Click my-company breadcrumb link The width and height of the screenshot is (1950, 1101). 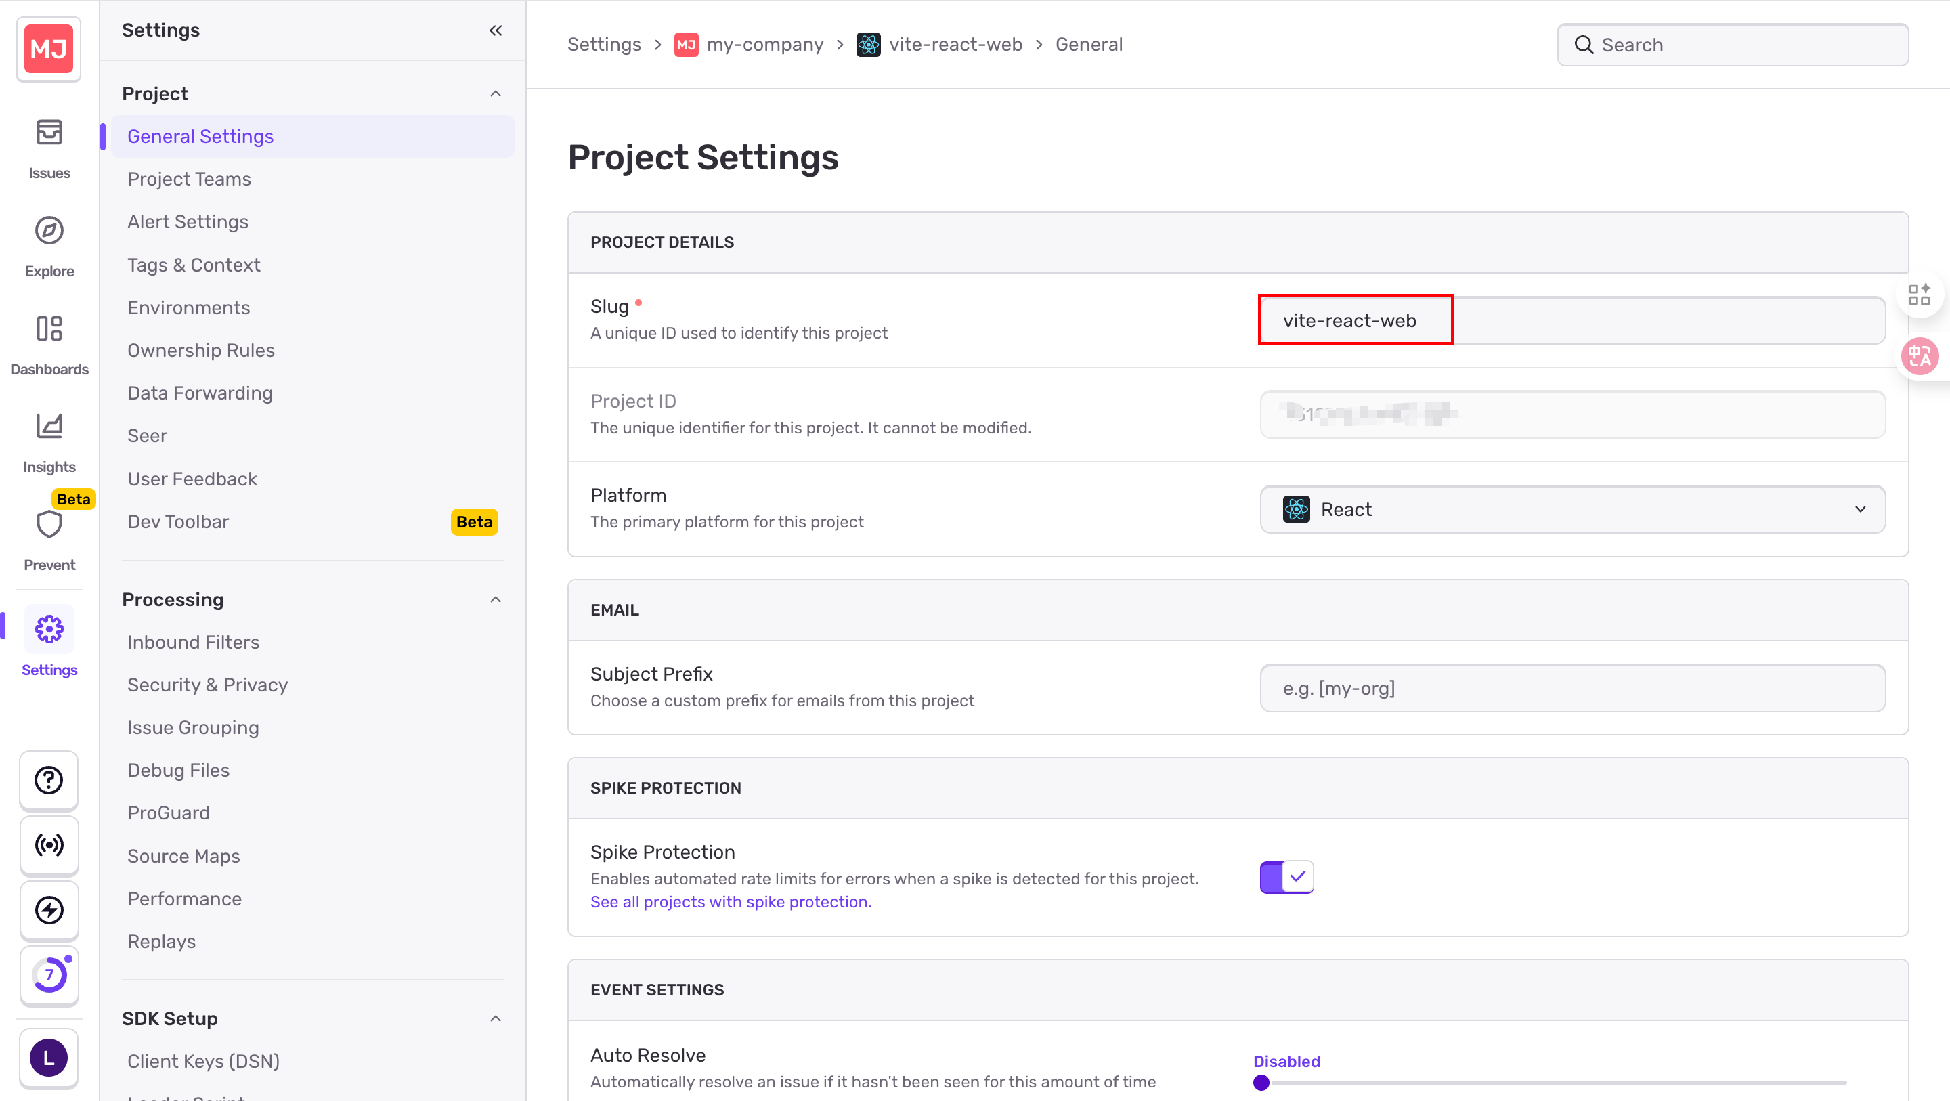pyautogui.click(x=764, y=45)
